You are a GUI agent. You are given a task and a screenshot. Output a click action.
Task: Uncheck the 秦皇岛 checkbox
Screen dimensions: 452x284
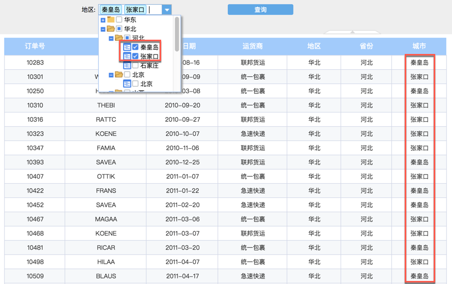tap(135, 47)
